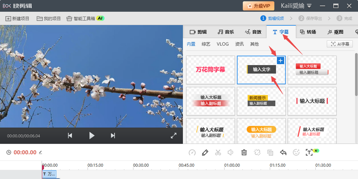Select the 内置 subtitle category
This screenshot has height=179, width=358.
(x=191, y=44)
